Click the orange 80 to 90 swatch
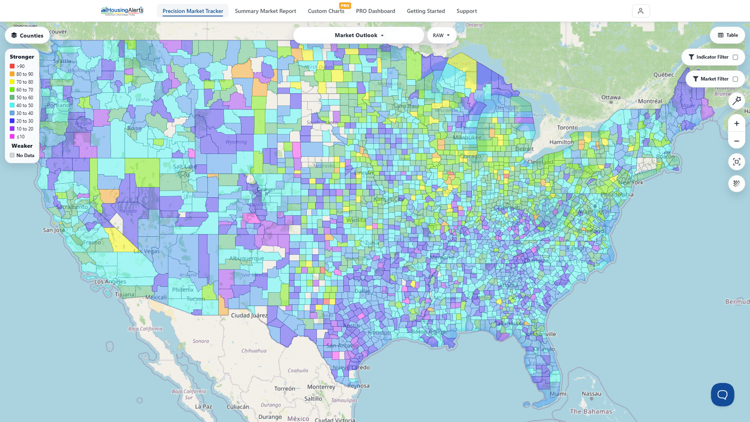750x422 pixels. pyautogui.click(x=12, y=74)
